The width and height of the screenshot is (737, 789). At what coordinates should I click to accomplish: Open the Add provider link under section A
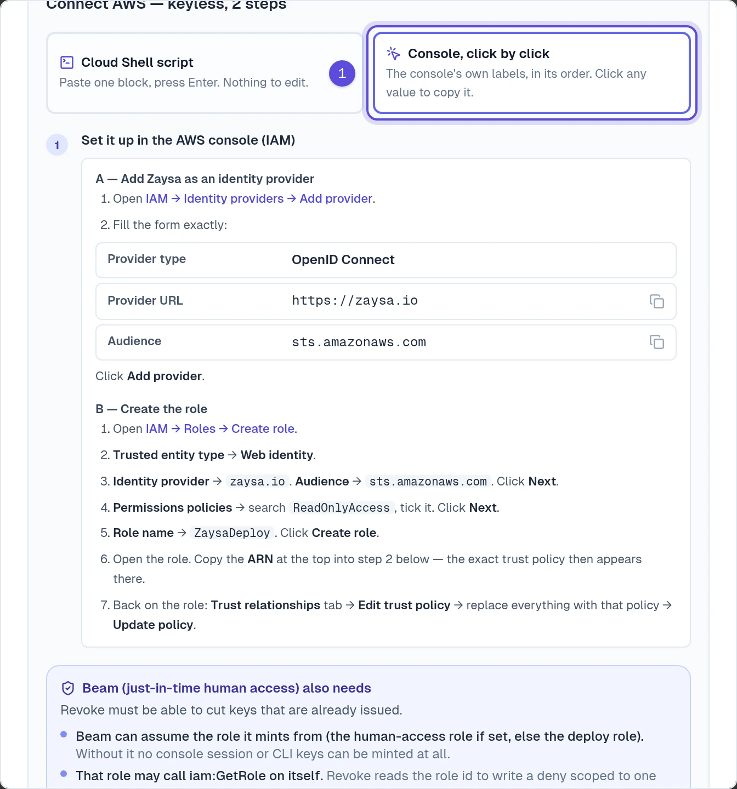[336, 198]
